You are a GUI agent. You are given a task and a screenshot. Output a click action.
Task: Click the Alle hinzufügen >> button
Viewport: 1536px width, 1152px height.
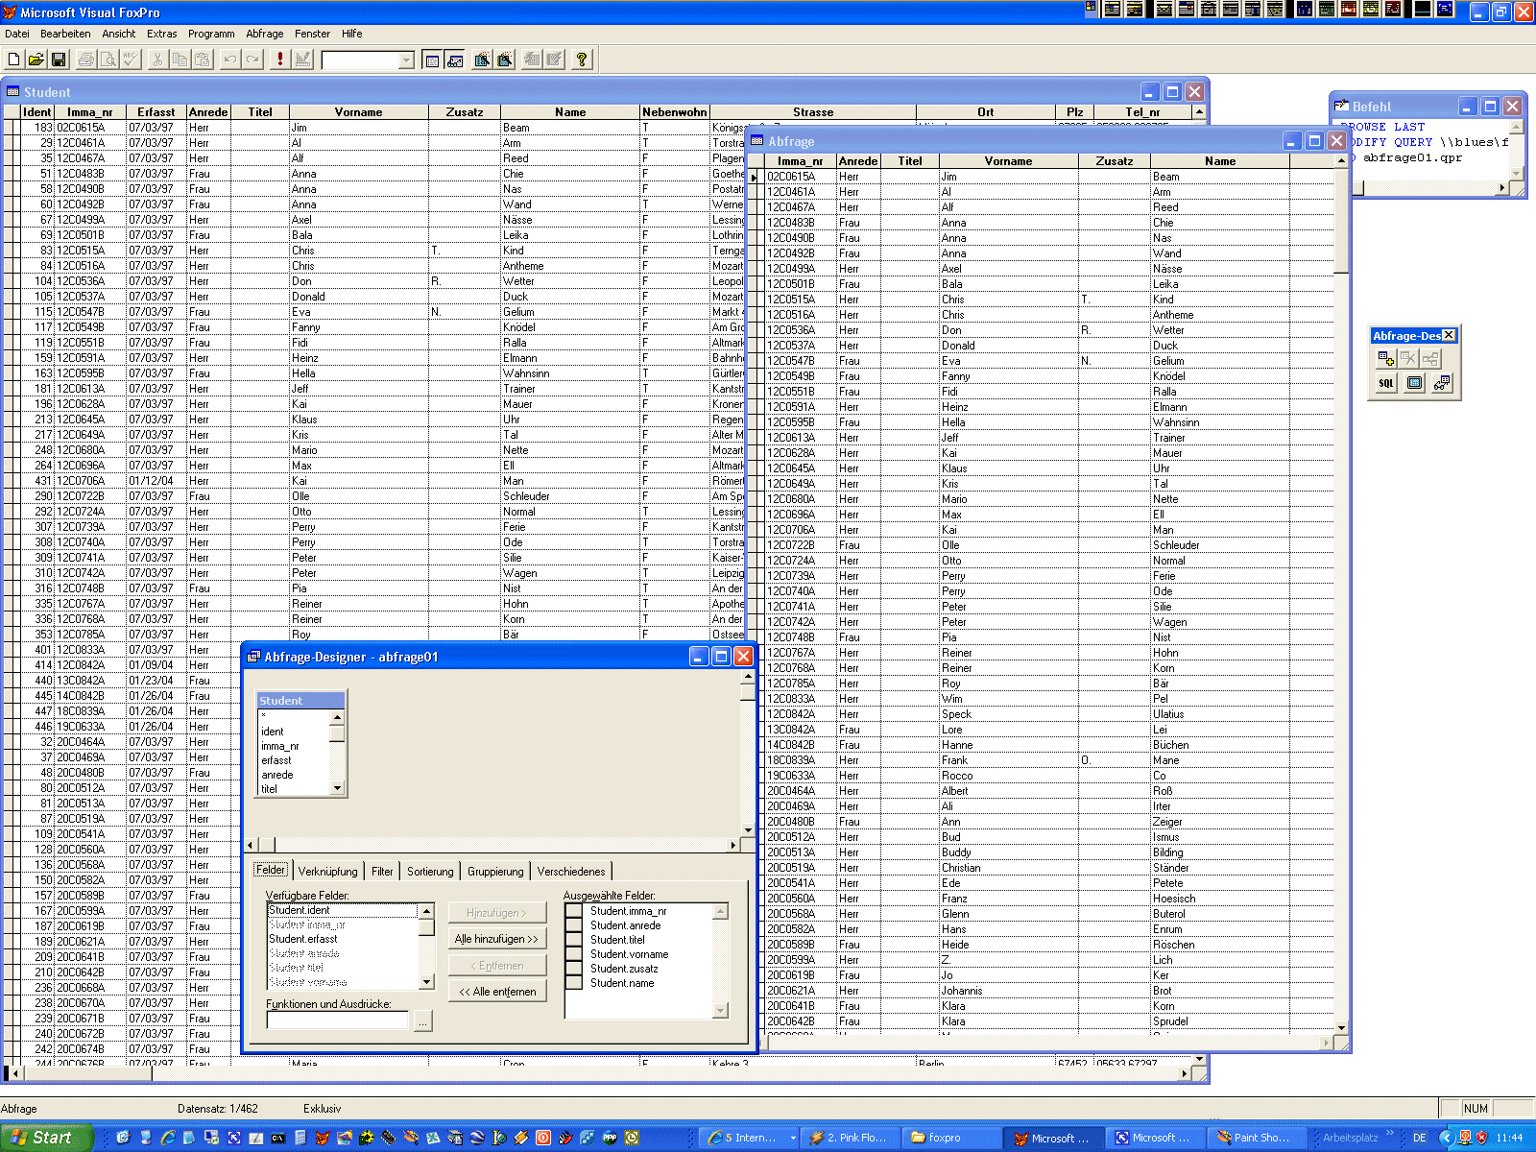pos(496,939)
